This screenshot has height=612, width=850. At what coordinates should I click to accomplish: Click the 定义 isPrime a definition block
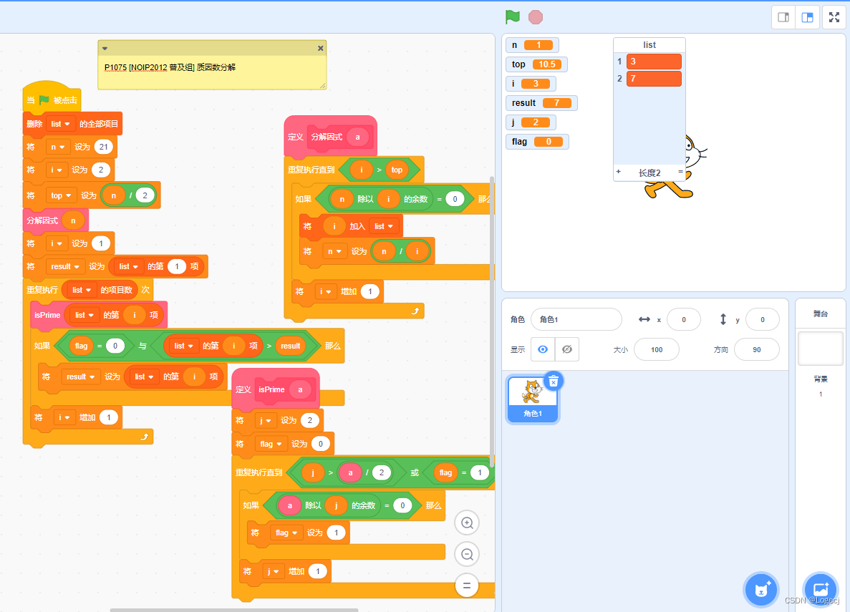[276, 389]
